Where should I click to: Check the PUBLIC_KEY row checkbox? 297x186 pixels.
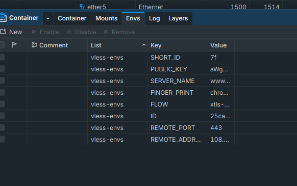pos(3,69)
